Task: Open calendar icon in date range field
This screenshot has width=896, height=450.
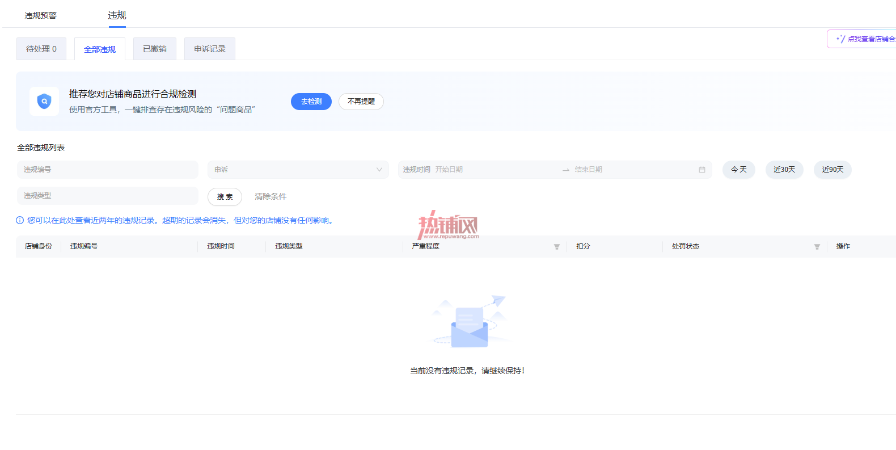Action: (702, 170)
